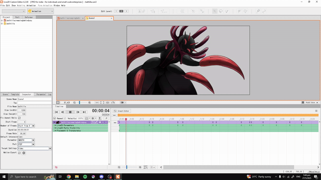Open File Explorer from the taskbar
Image resolution: width=321 pixels, height=180 pixels.
[77, 177]
